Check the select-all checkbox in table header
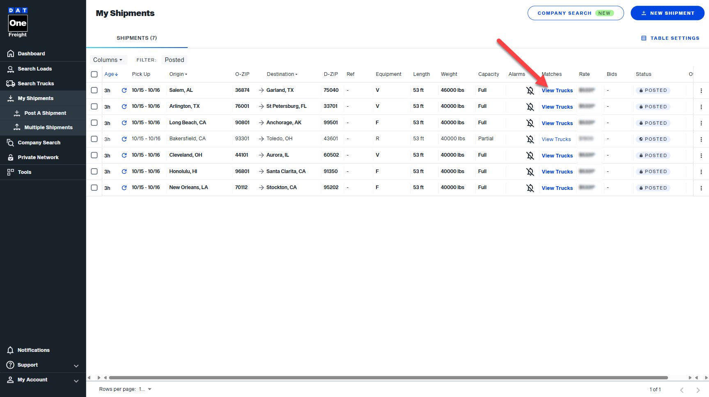709x397 pixels. [x=94, y=74]
